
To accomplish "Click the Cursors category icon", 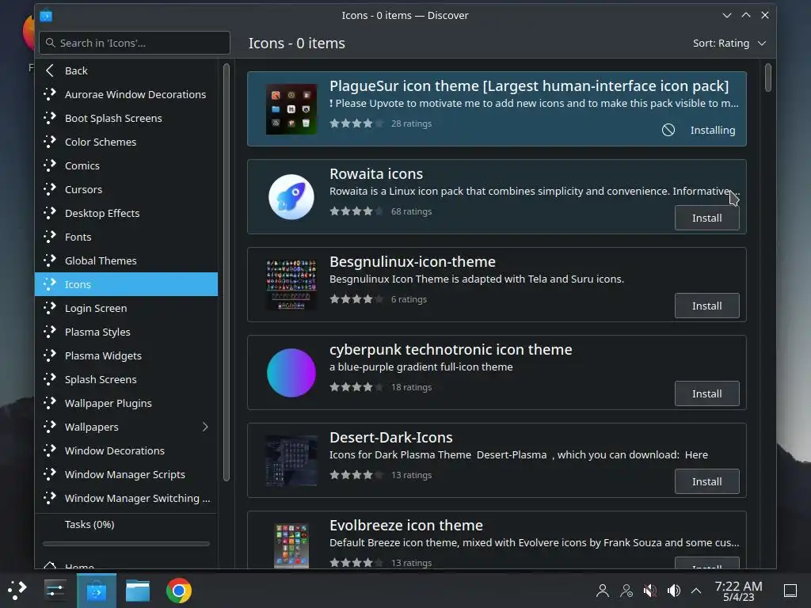I will pos(50,190).
